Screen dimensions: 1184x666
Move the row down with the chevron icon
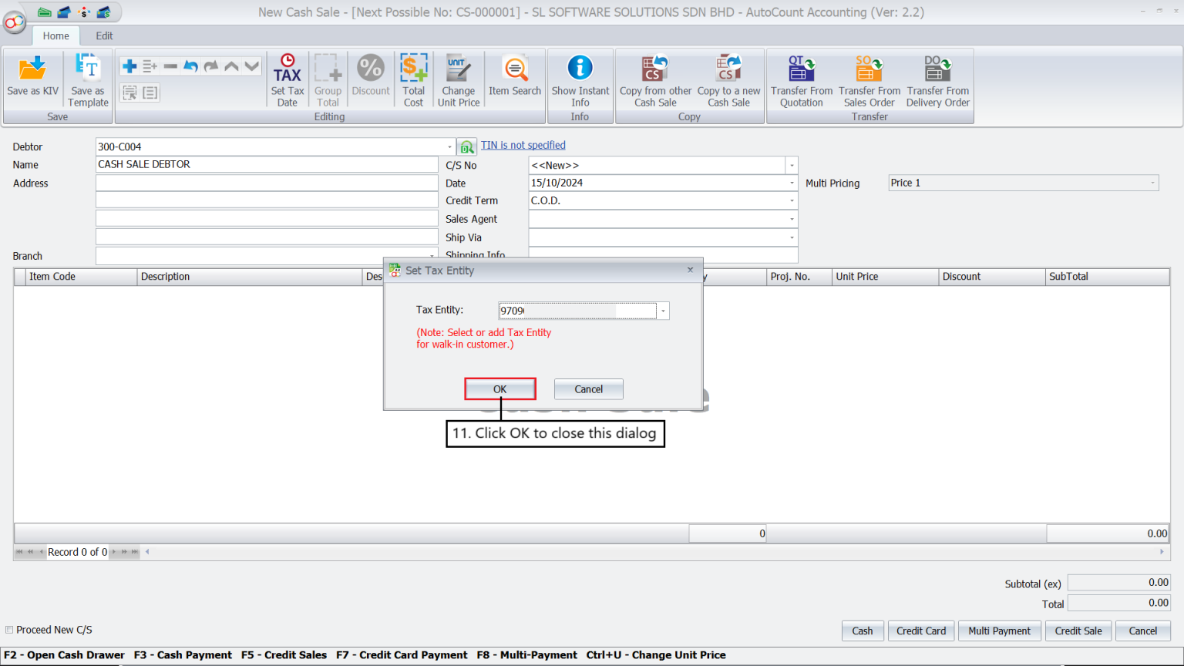(x=251, y=66)
